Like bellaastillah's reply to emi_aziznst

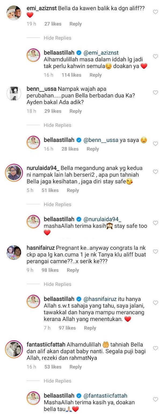(155, 56)
